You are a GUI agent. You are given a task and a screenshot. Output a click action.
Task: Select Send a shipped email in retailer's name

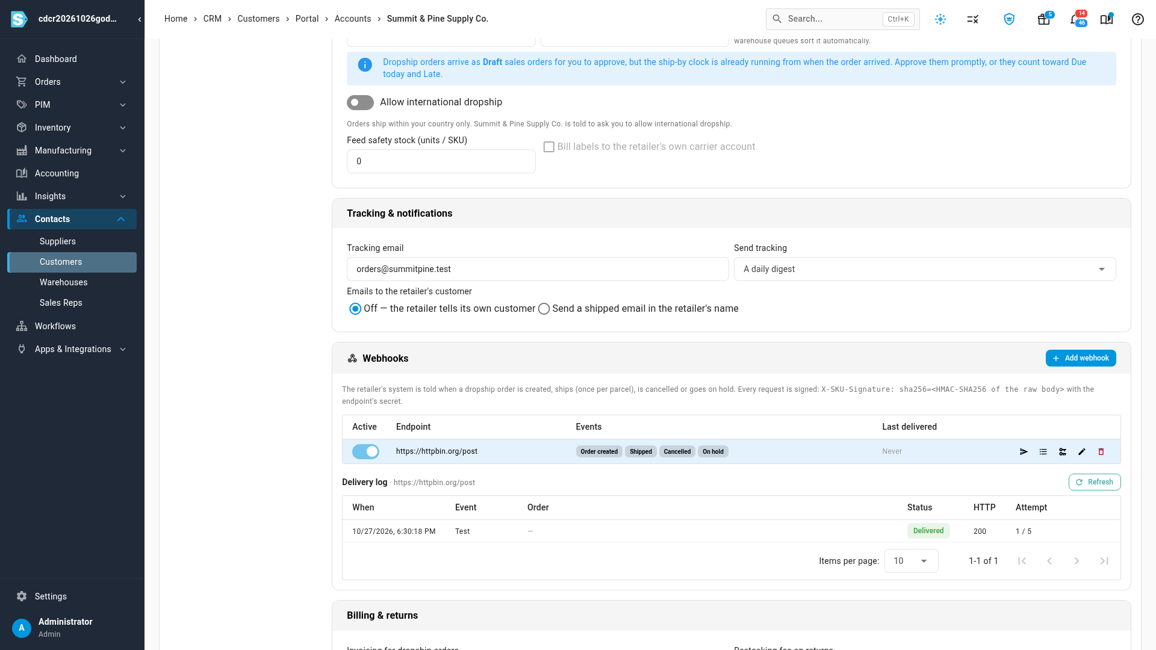tap(544, 309)
